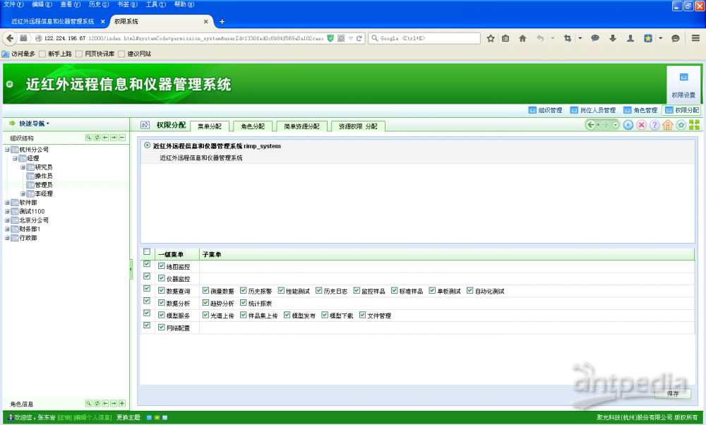Toggle the 模型发布 submenu checkbox
This screenshot has width=706, height=425.
point(287,316)
